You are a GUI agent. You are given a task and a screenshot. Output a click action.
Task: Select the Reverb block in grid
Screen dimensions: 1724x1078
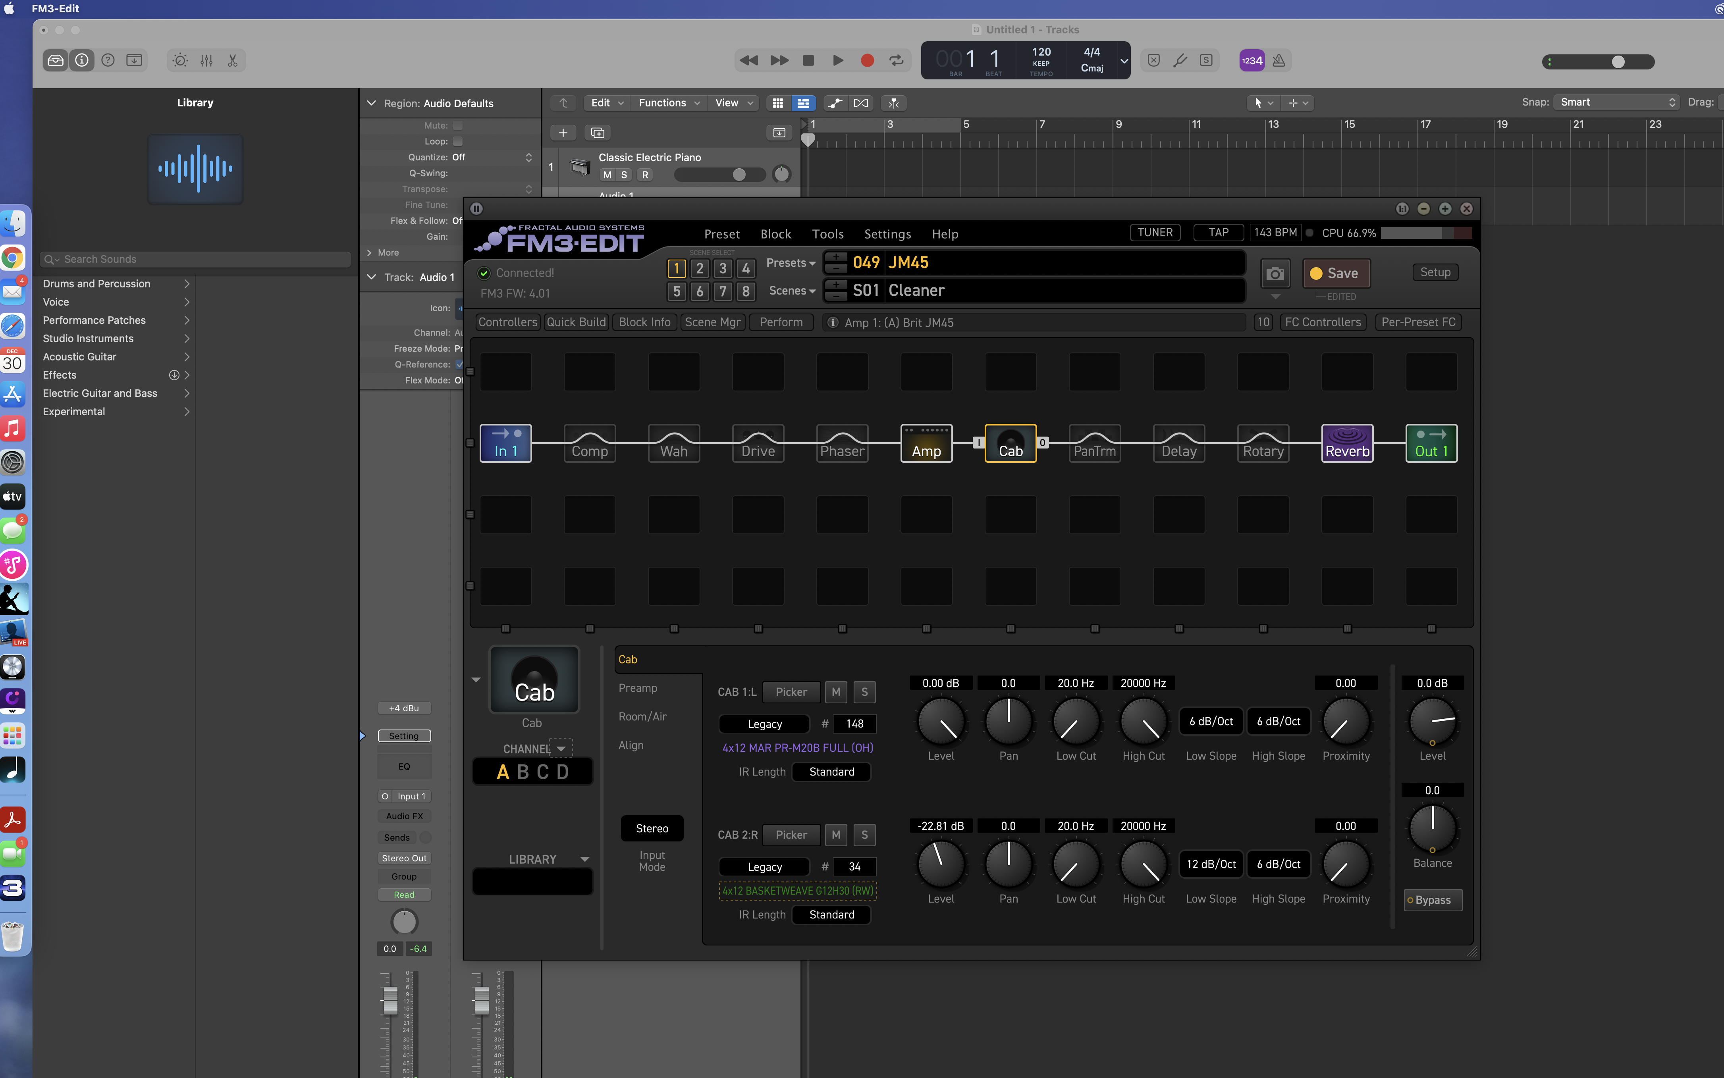click(1347, 443)
